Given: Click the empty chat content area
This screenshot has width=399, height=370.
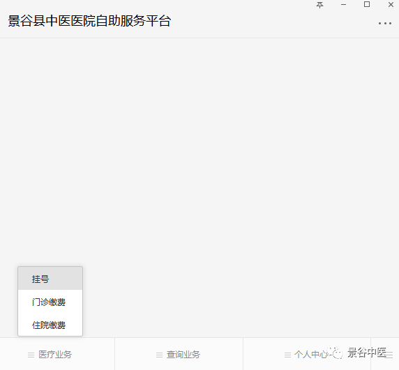Looking at the screenshot, I should tap(200, 153).
